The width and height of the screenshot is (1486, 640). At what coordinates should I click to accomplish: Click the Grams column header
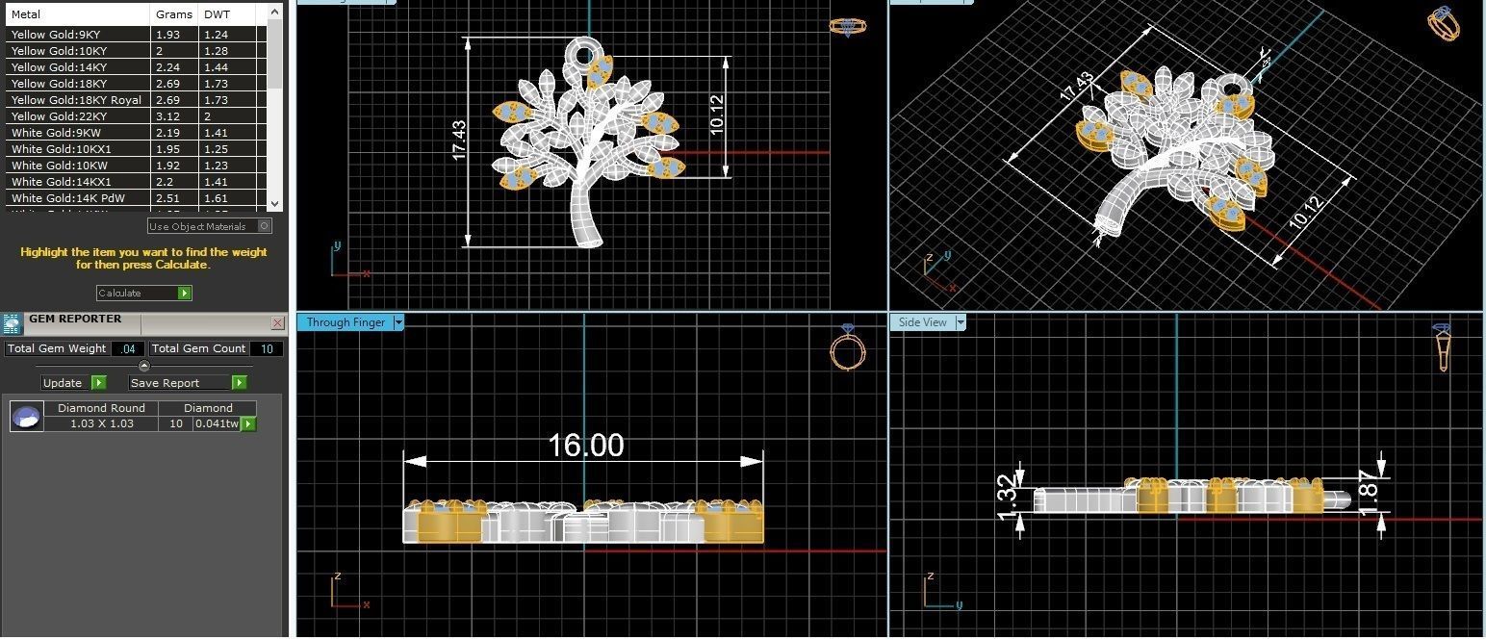coord(175,14)
